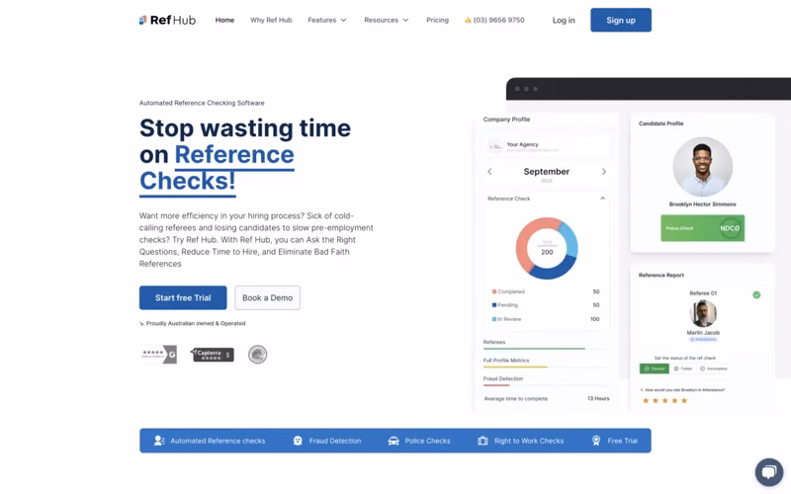This screenshot has width=791, height=494.
Task: Click the Ref Hub logo
Action: (x=167, y=20)
